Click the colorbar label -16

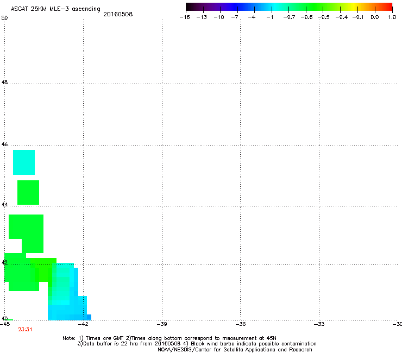185,17
